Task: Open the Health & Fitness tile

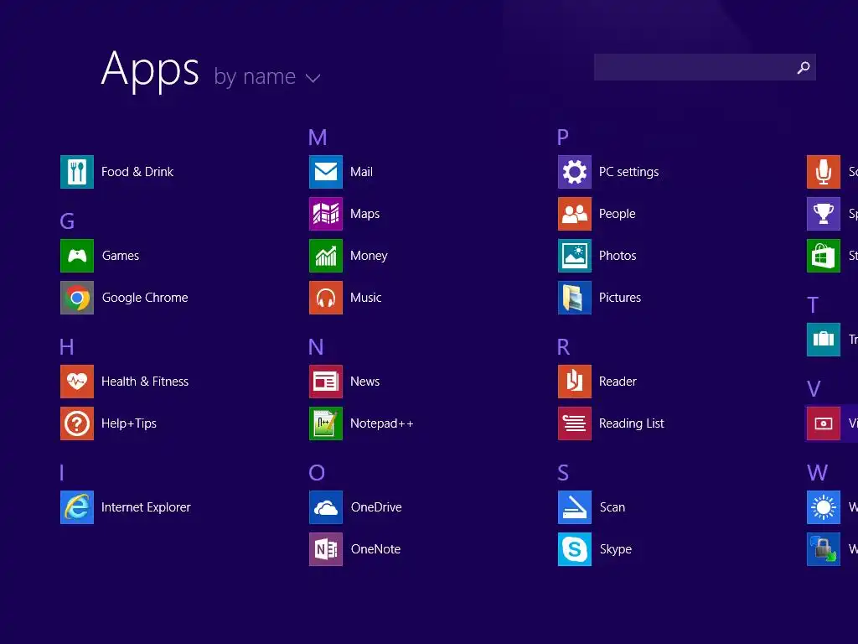Action: coord(76,382)
